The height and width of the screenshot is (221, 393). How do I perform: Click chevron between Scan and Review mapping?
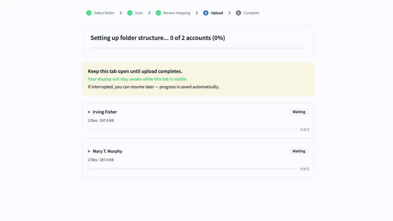point(149,13)
